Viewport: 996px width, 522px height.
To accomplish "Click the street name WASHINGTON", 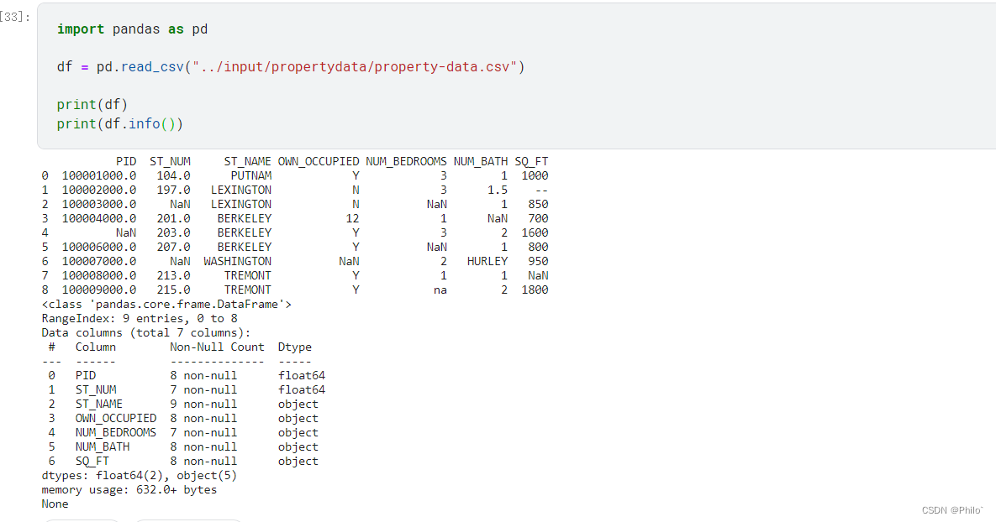I will 238,261.
